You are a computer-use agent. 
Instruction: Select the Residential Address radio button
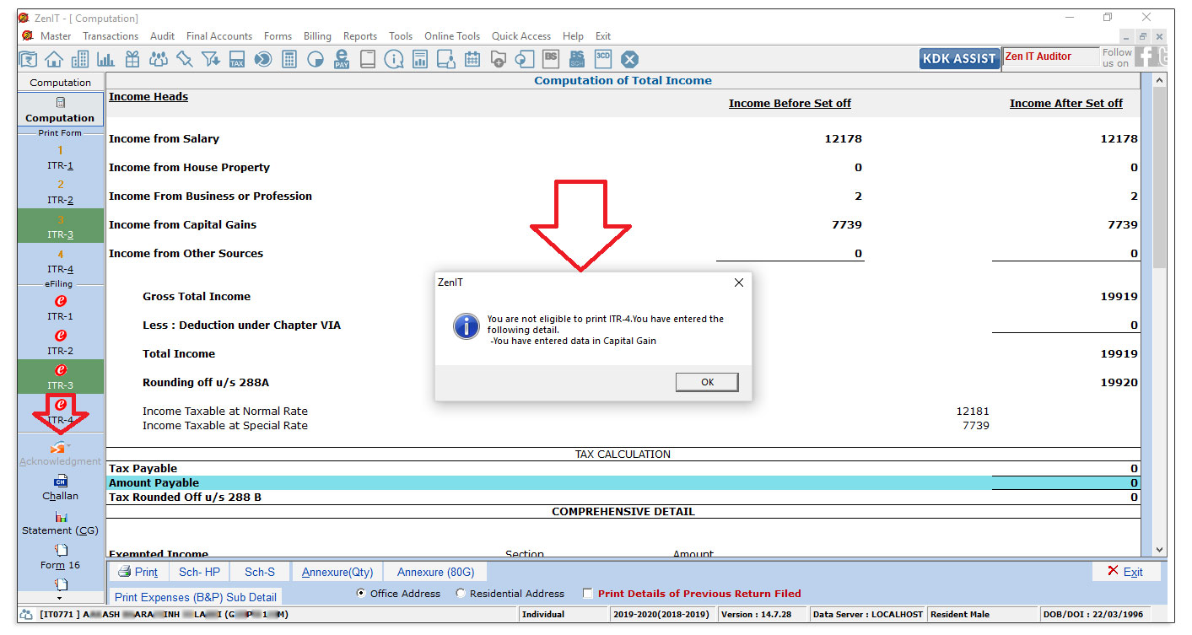[x=461, y=594]
